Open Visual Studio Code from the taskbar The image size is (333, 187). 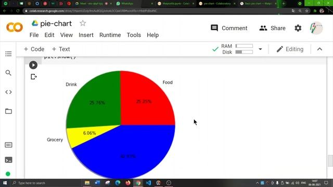click(148, 183)
